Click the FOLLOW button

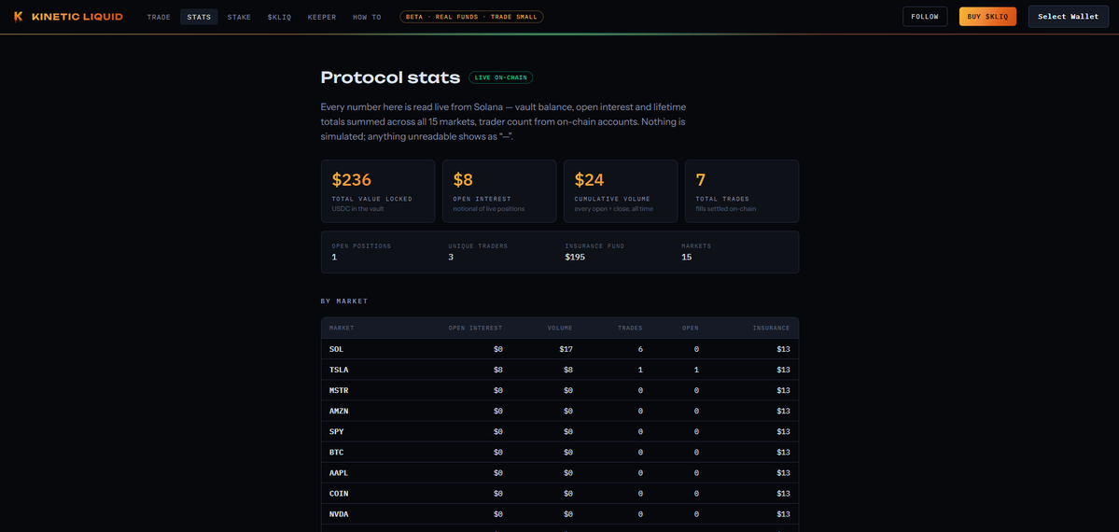[925, 17]
